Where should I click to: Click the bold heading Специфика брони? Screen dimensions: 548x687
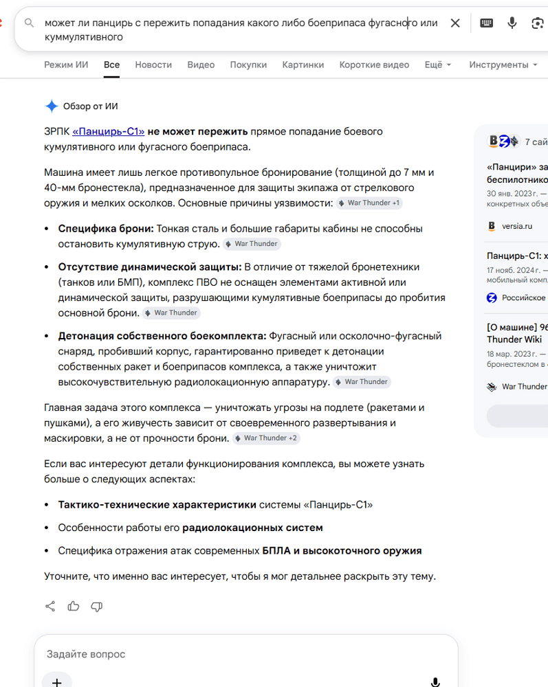106,229
